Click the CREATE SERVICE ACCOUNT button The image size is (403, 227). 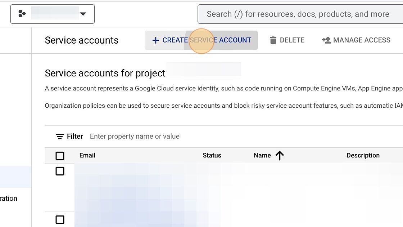(x=201, y=40)
